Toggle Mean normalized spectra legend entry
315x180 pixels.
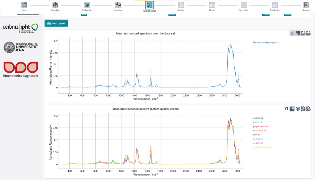pos(266,42)
